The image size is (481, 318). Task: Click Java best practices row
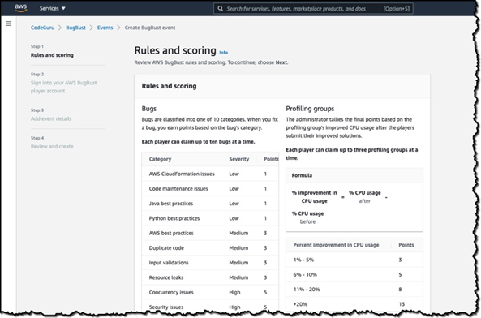(210, 204)
